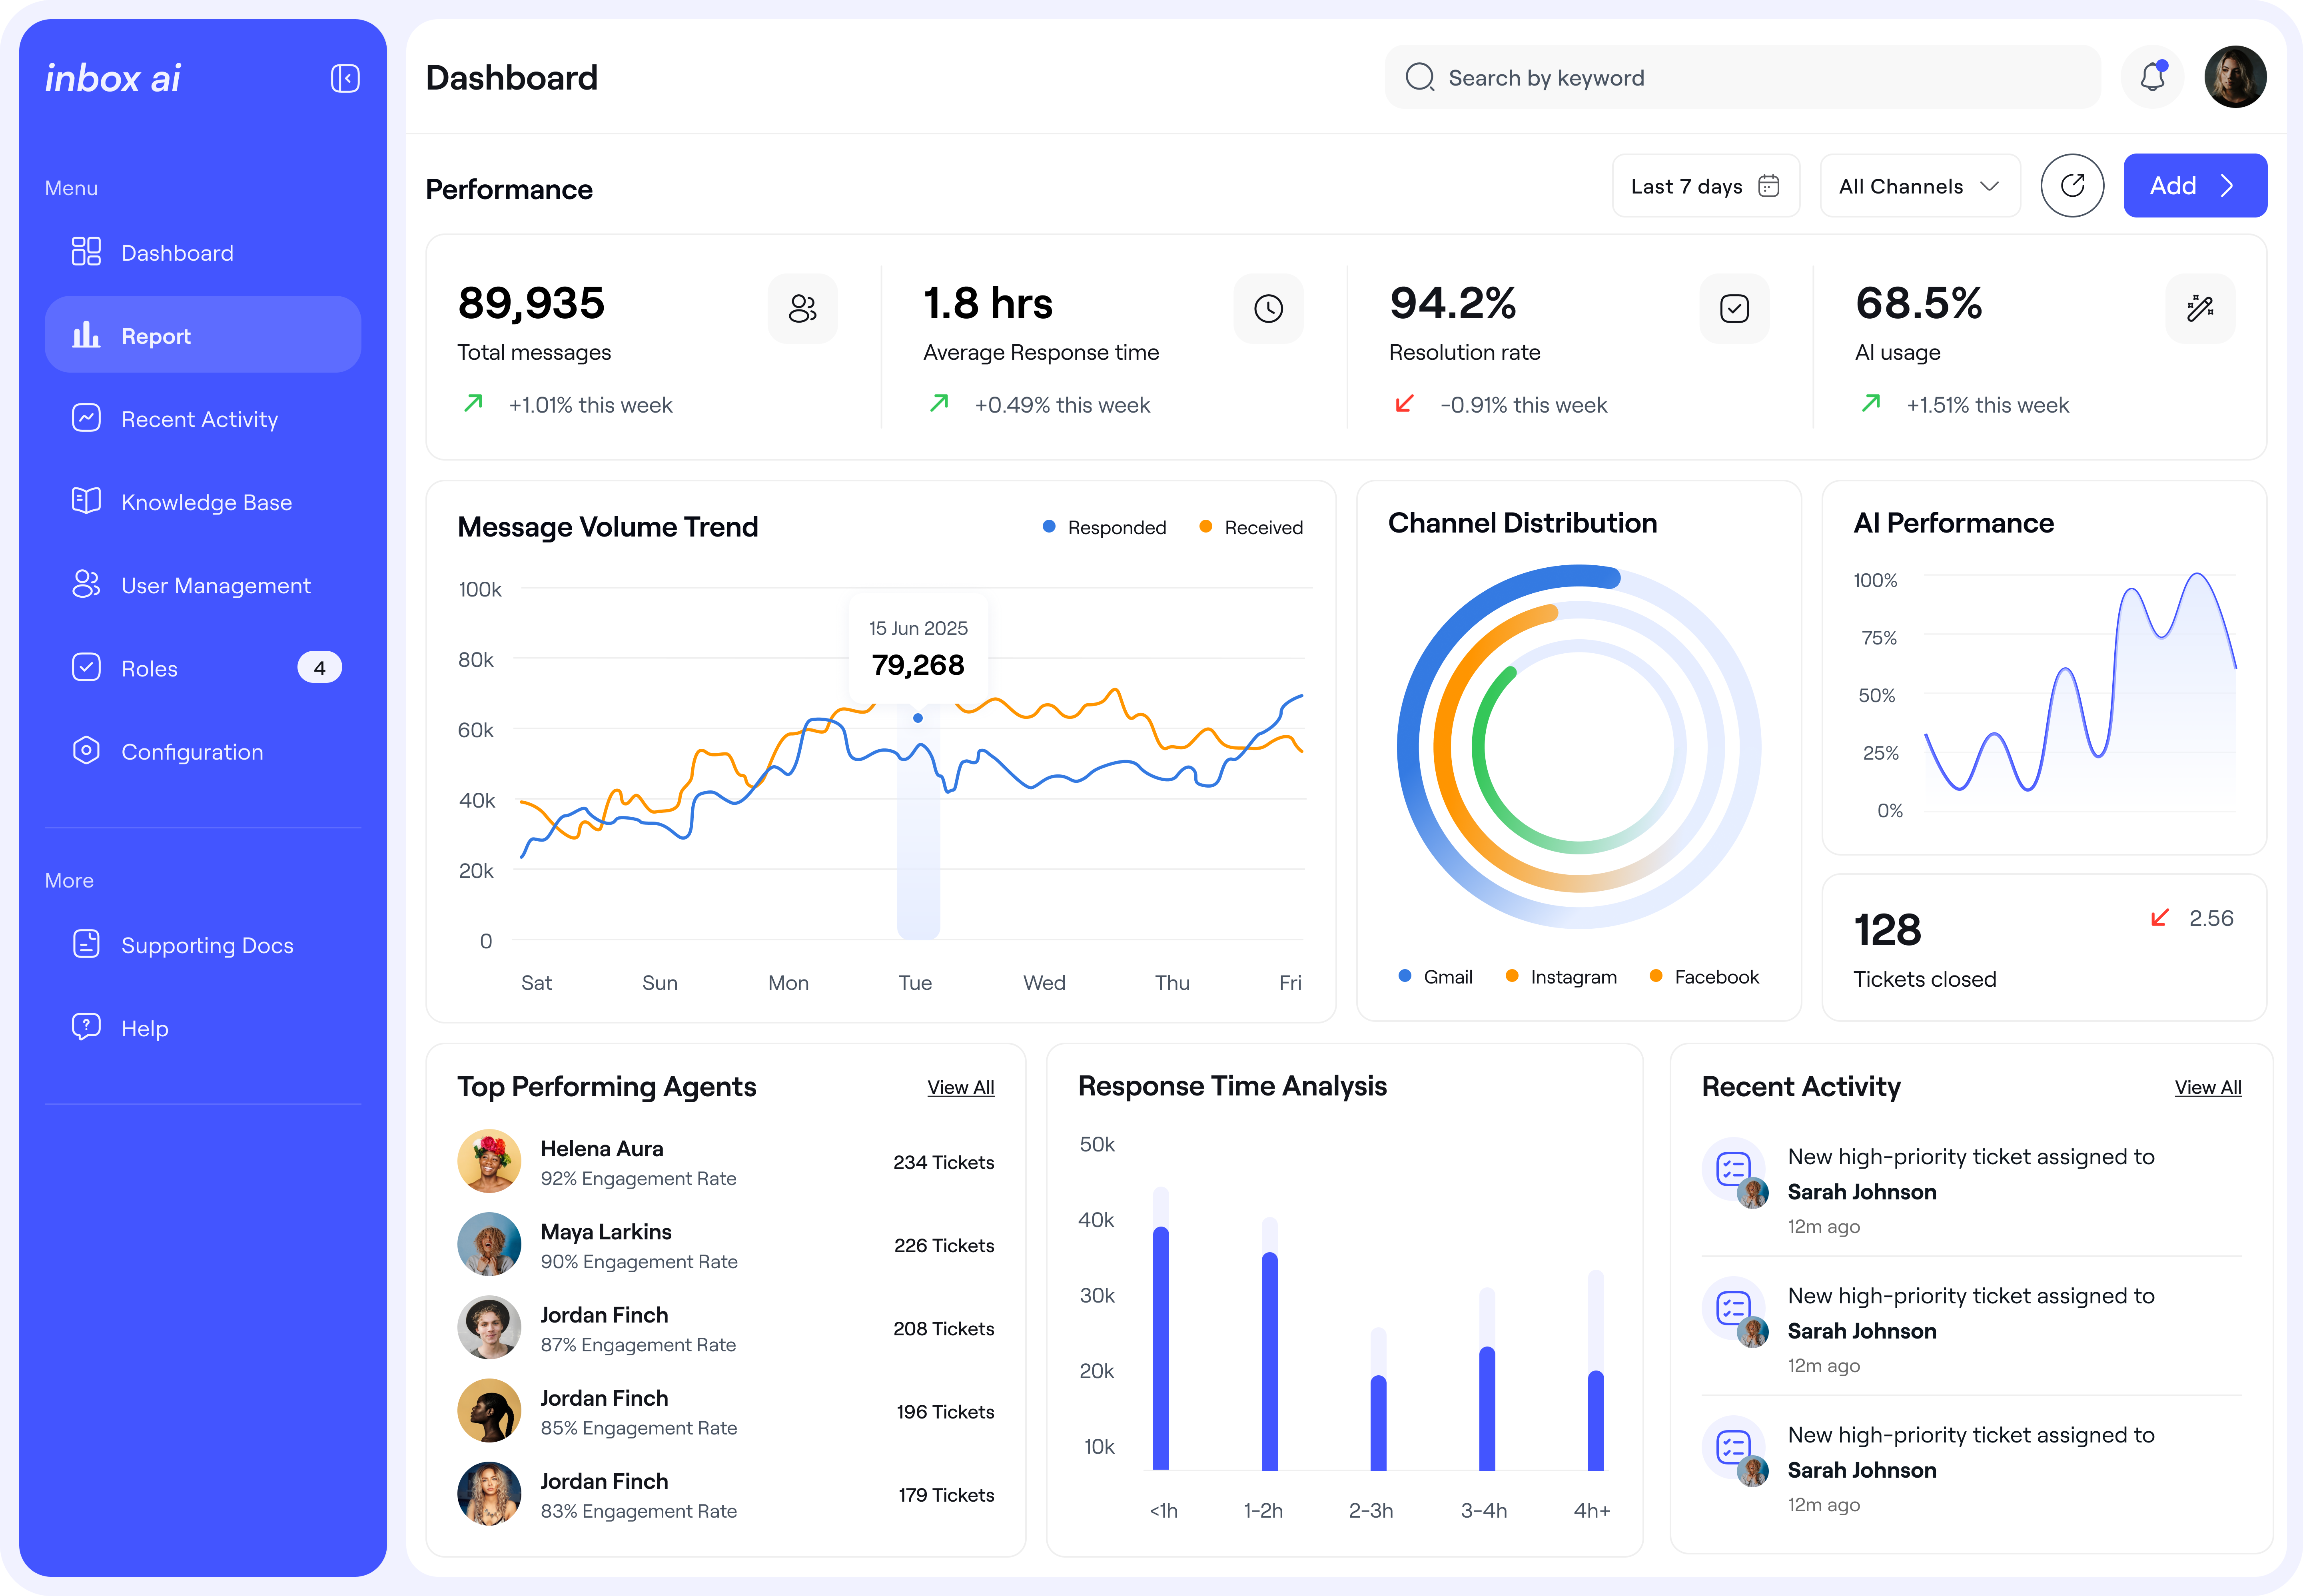The image size is (2303, 1596).
Task: Open Knowledge Base in the menu
Action: point(203,501)
